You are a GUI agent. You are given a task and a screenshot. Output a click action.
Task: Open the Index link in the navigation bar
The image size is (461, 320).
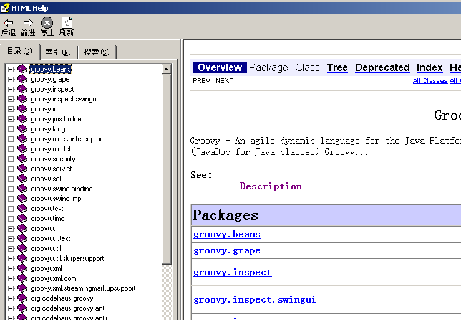tap(430, 67)
